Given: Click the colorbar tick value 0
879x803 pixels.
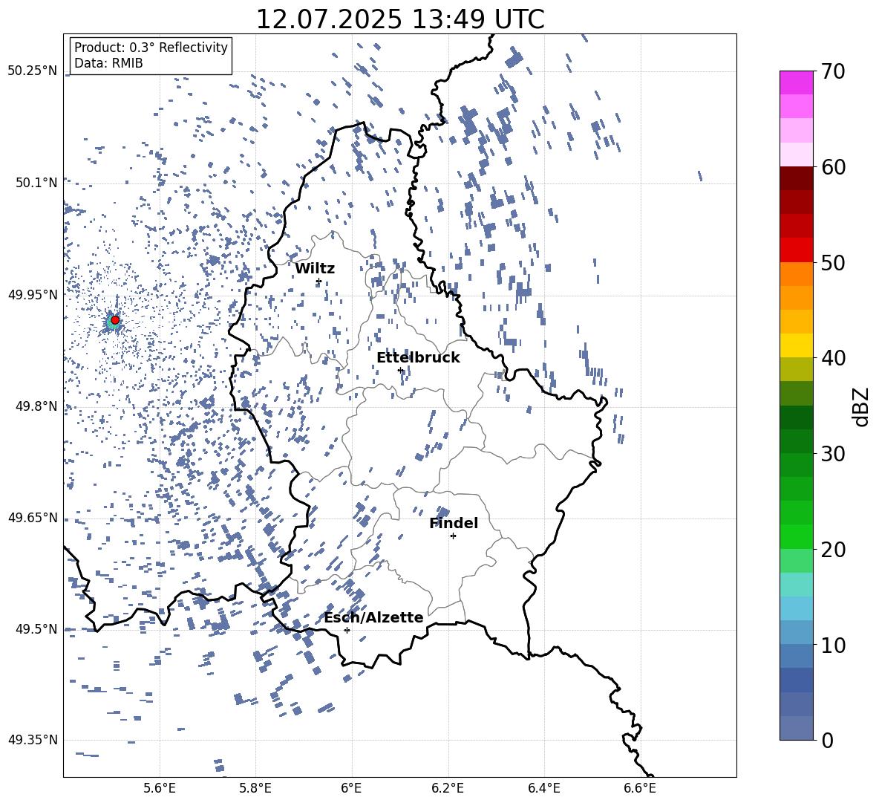Looking at the screenshot, I should [x=827, y=740].
